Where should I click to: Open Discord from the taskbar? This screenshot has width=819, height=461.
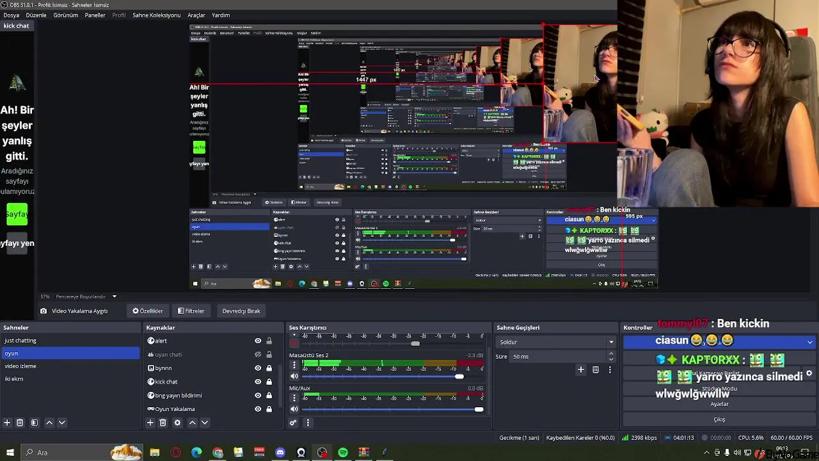280,453
